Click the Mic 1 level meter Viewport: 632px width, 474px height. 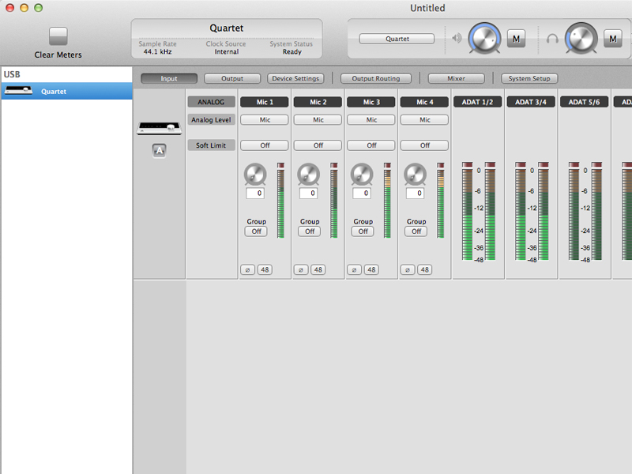point(280,201)
